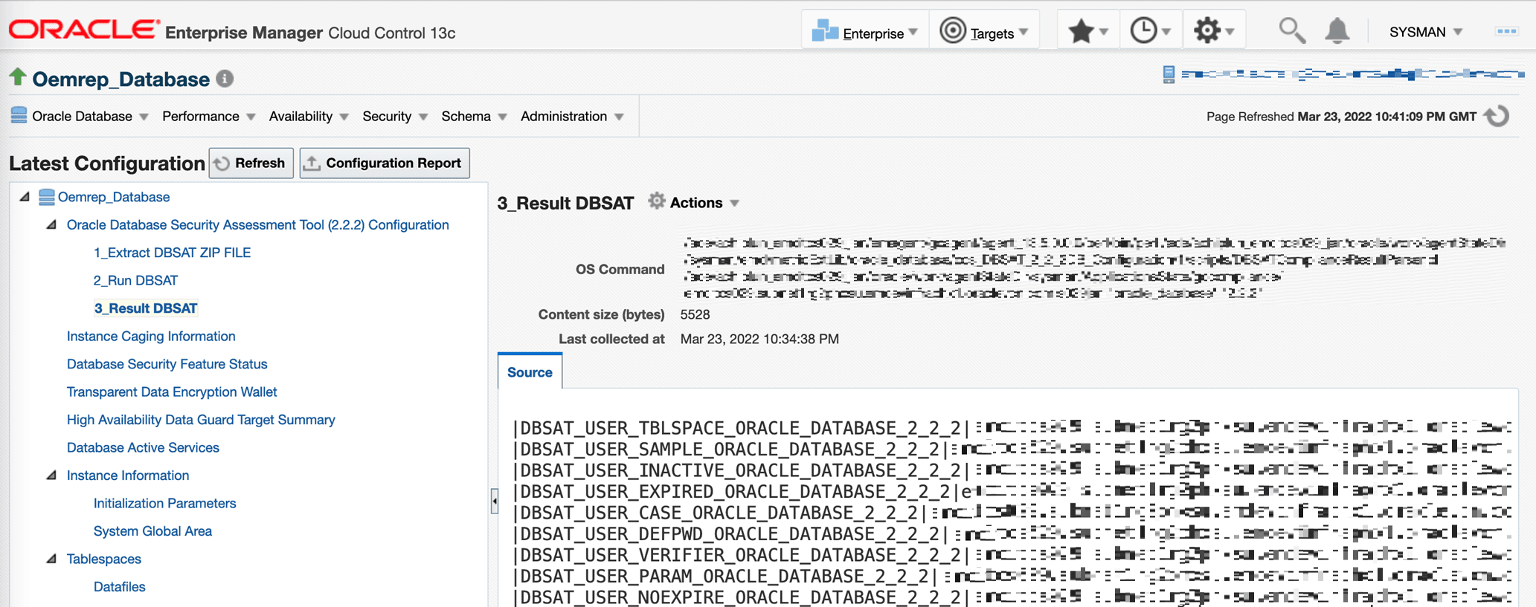Open the Schema menu
This screenshot has width=1536, height=607.
point(474,117)
